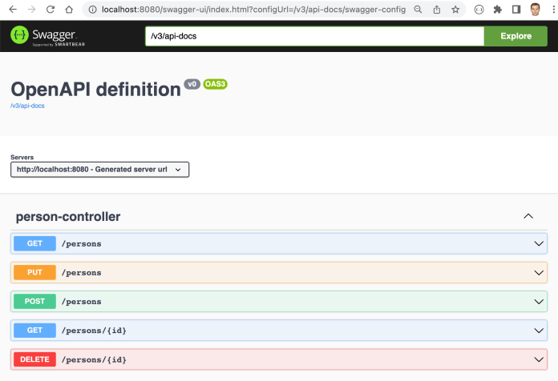
Task: Open the zoom magnifier icon in address bar
Action: (418, 10)
